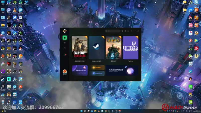This screenshot has width=201, height=113.
Task: Open the yellow folder at top right desktop
Action: (185, 3)
